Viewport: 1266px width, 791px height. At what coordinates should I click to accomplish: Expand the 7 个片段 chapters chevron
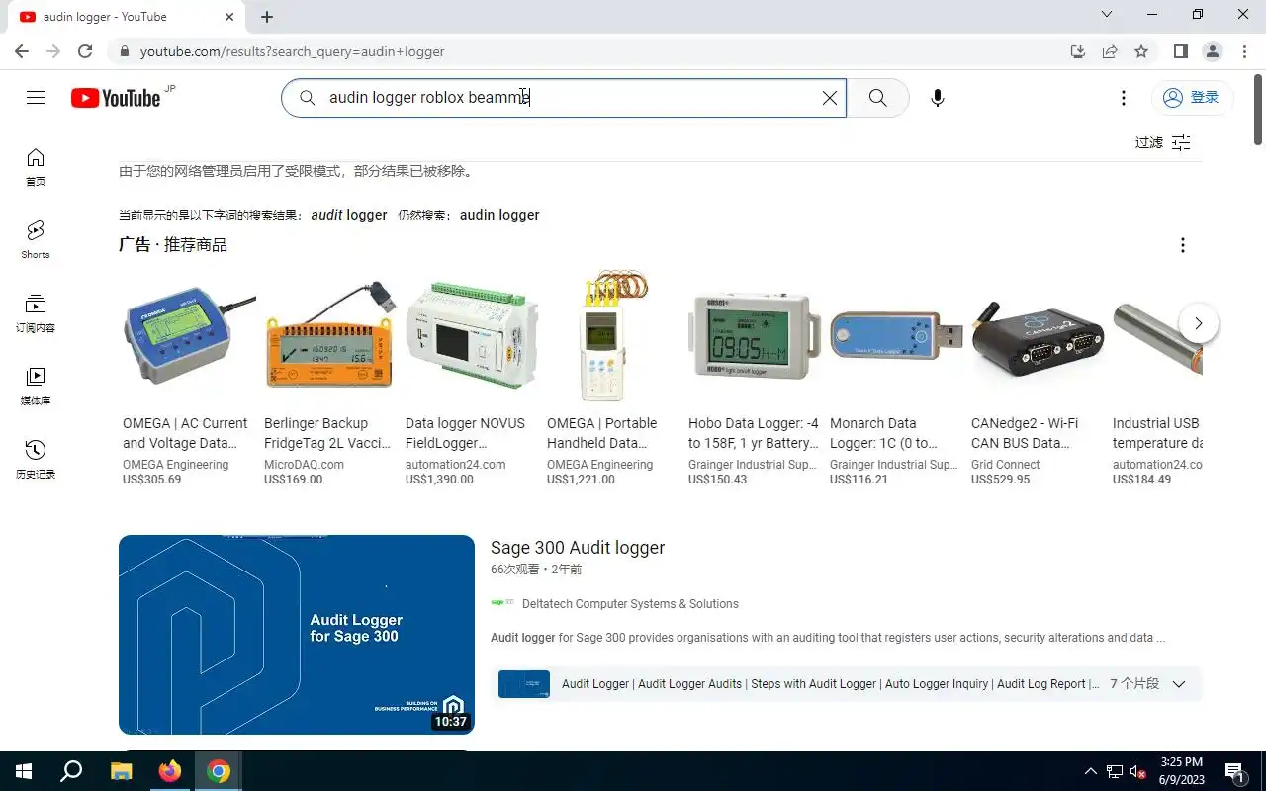pos(1178,684)
